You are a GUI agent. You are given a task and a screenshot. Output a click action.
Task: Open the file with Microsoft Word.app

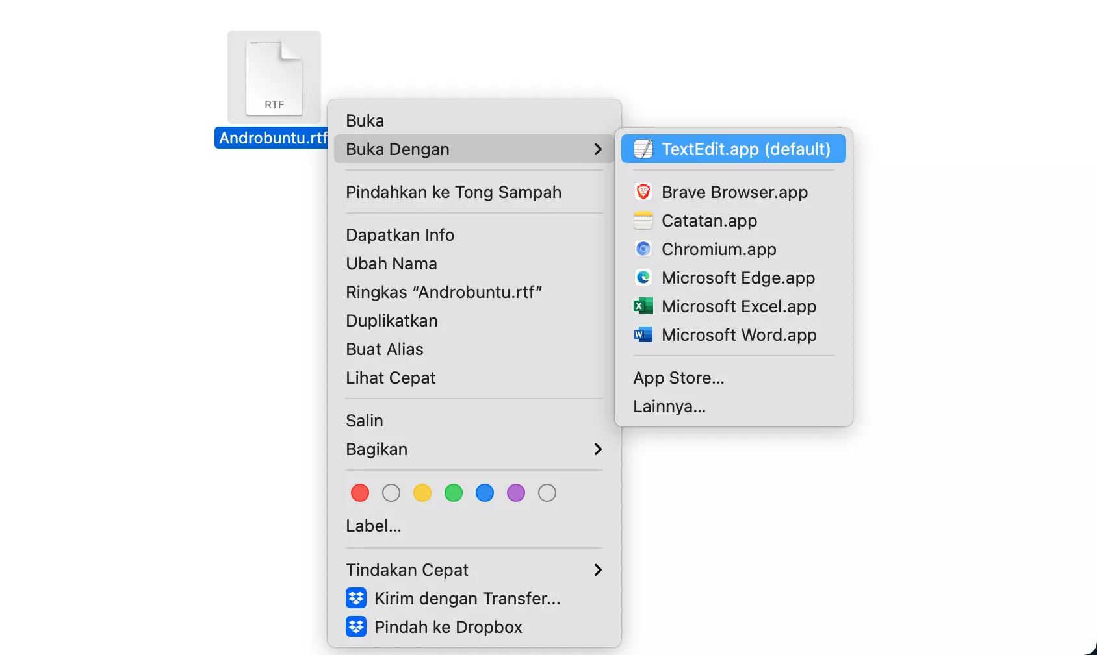739,335
